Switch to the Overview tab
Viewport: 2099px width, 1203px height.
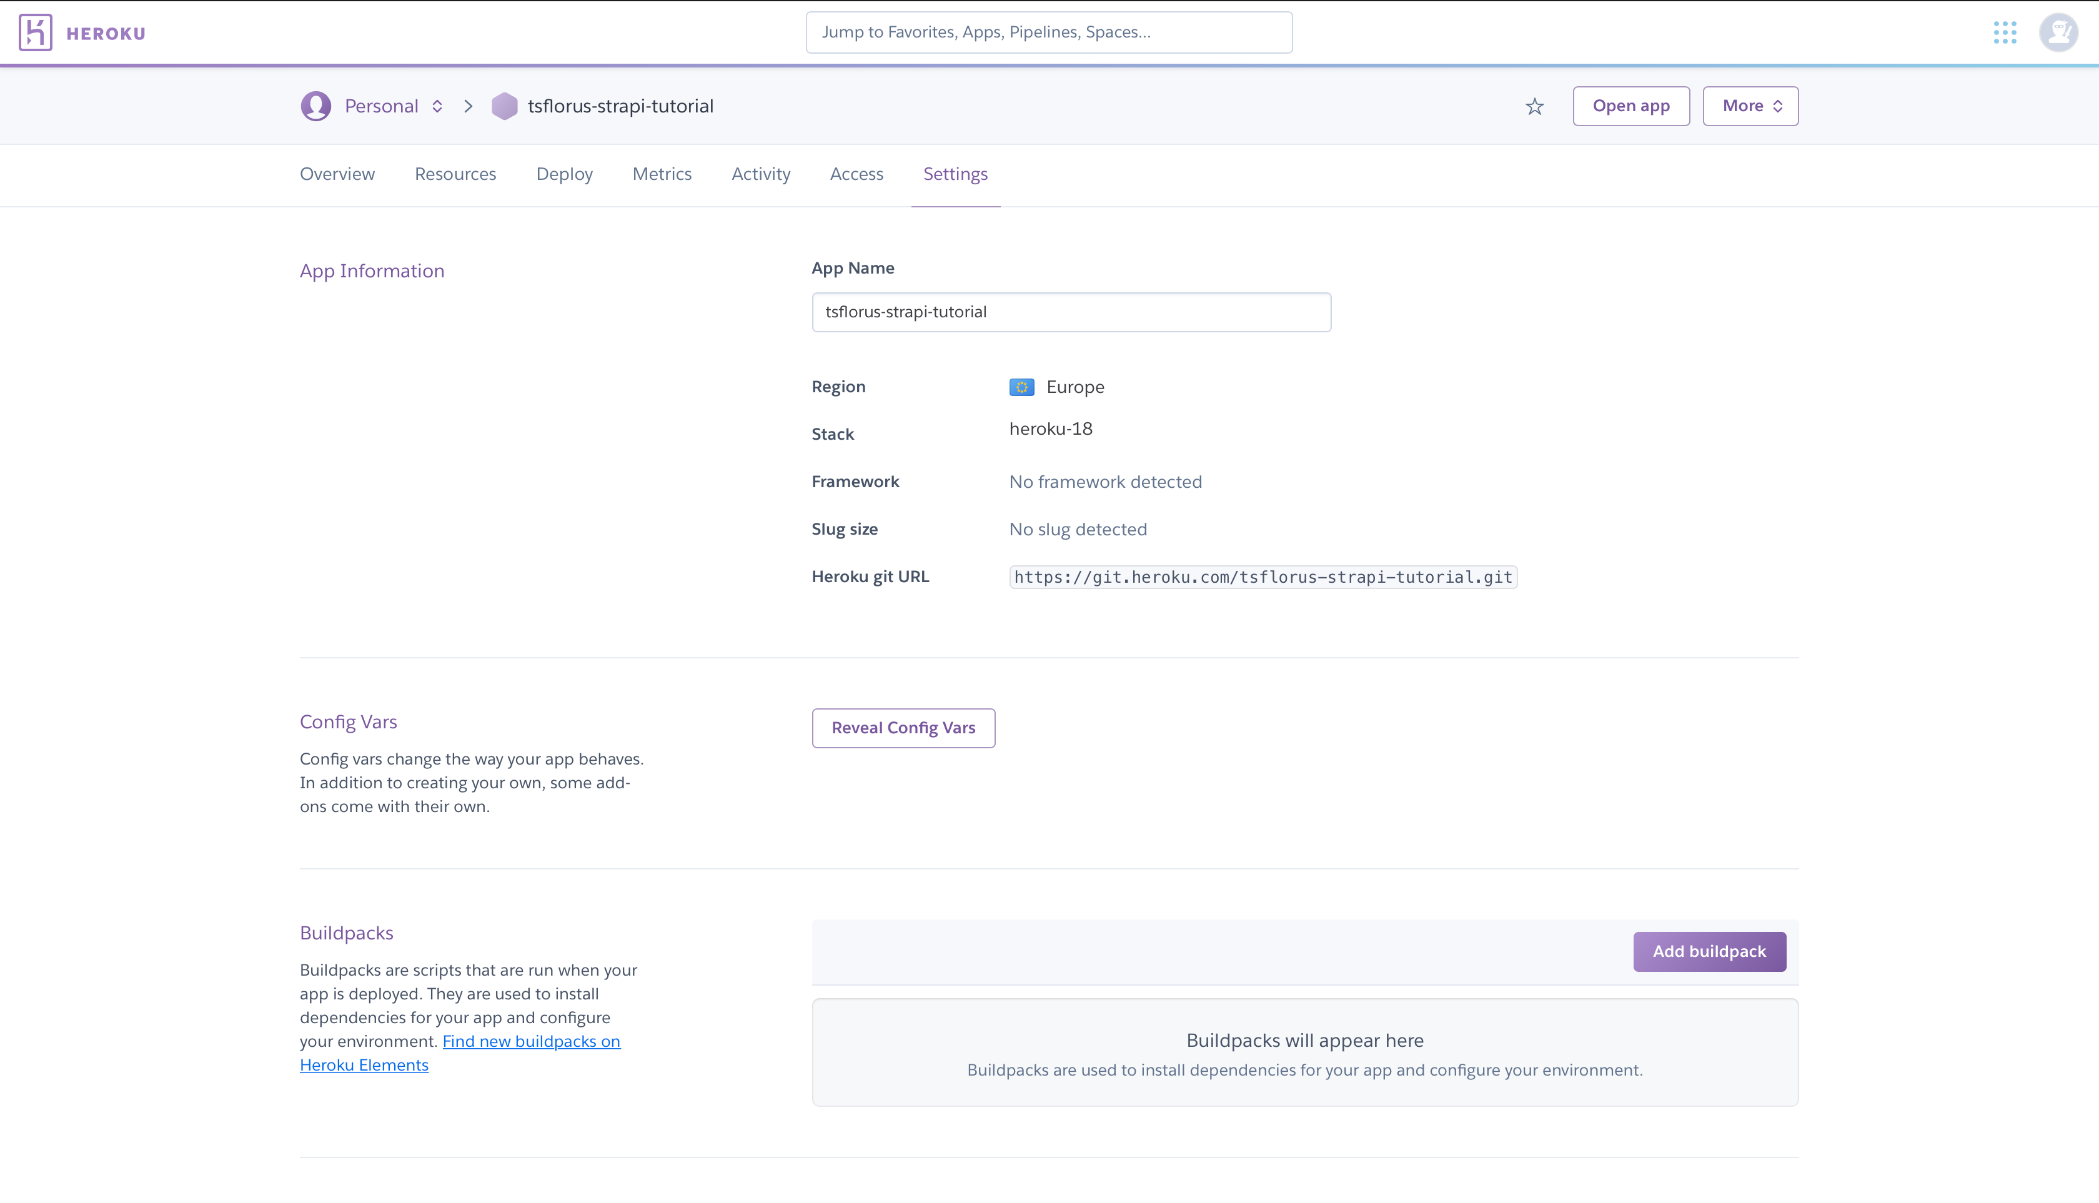click(x=337, y=174)
